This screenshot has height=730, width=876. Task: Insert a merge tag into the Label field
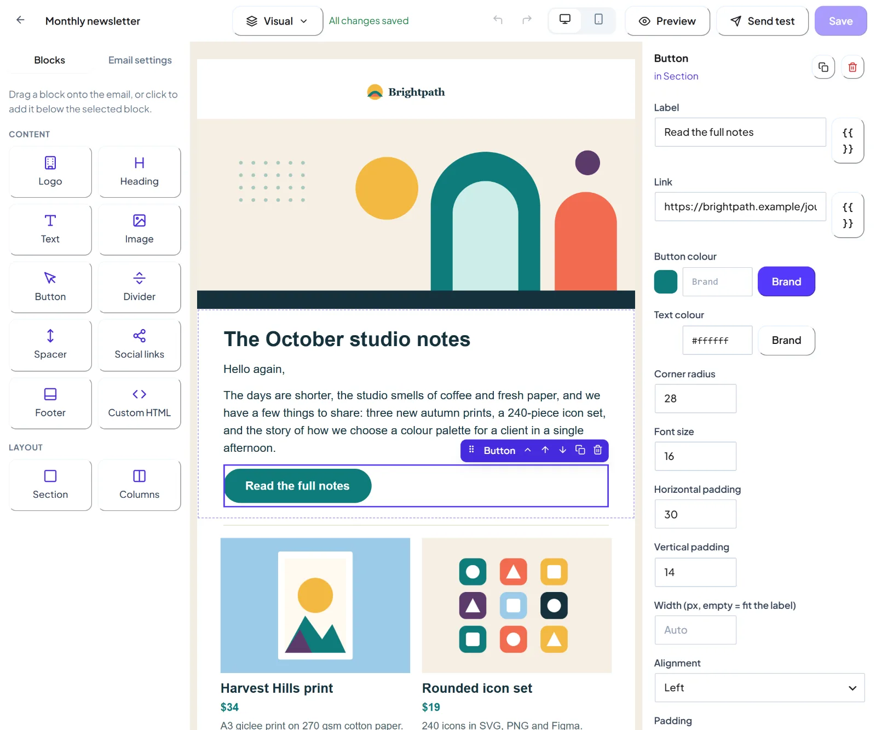click(848, 141)
